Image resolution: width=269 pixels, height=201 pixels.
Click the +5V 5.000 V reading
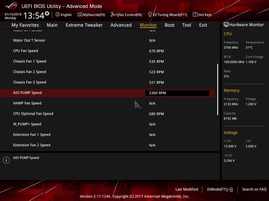click(251, 146)
